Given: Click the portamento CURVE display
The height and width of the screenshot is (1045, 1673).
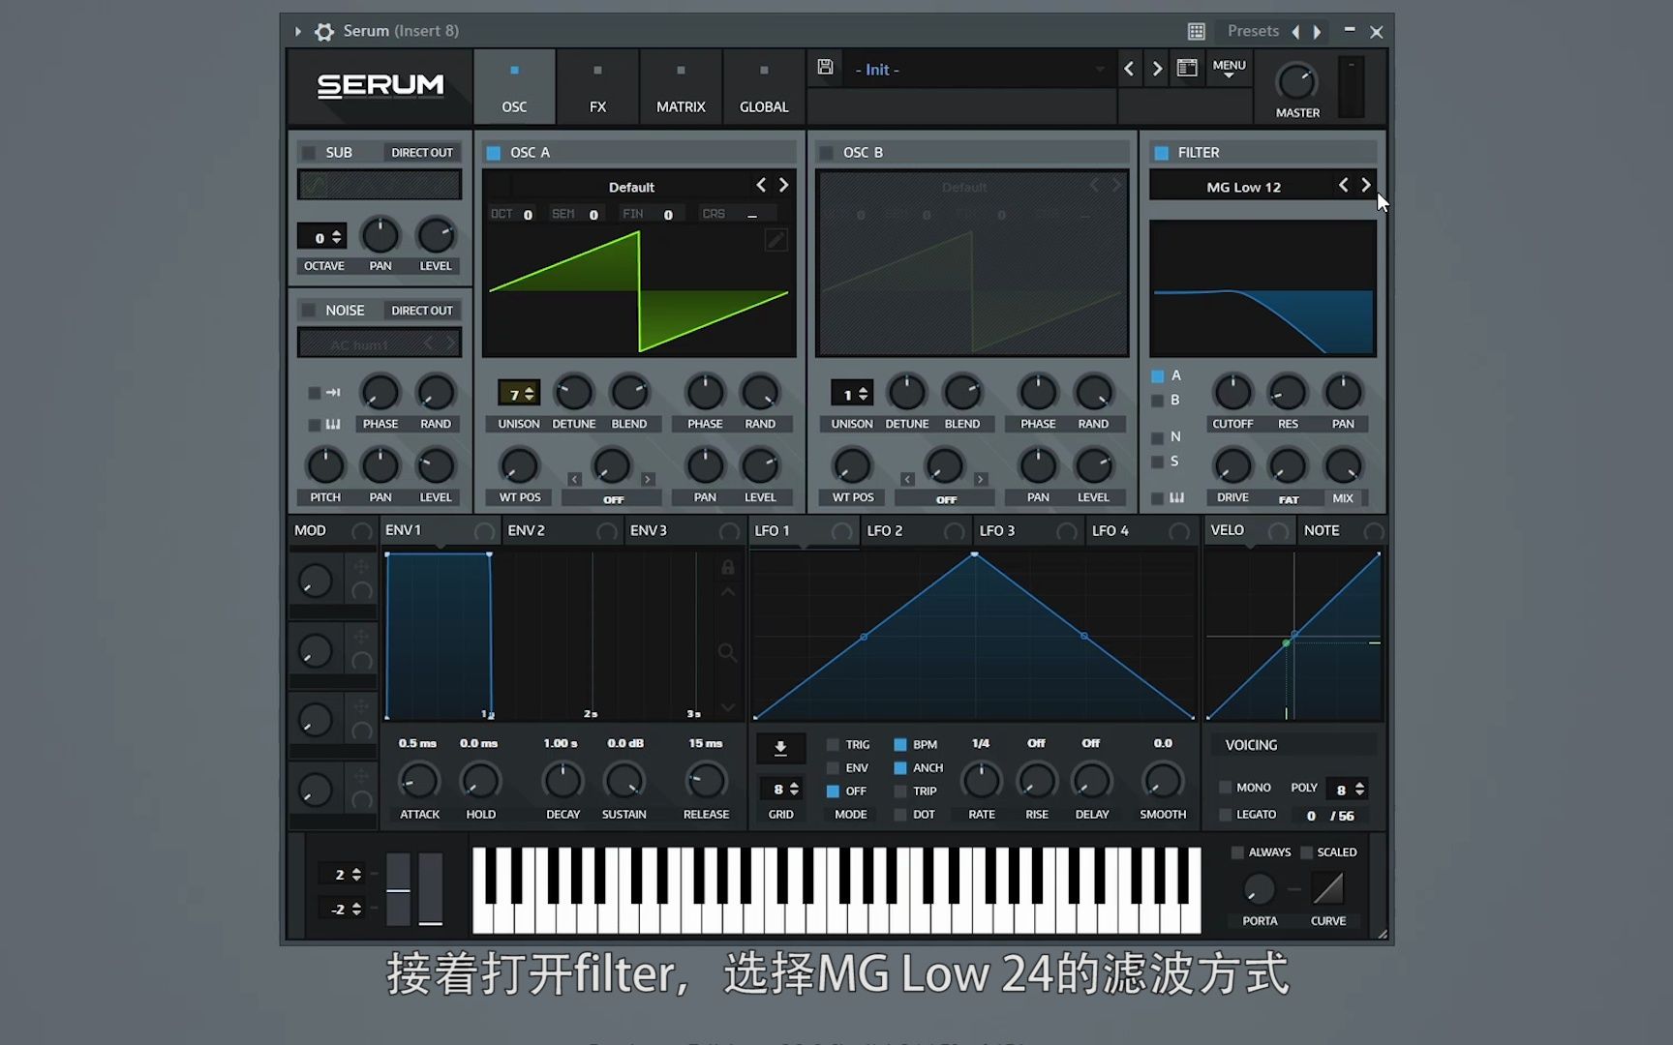Looking at the screenshot, I should [1327, 887].
